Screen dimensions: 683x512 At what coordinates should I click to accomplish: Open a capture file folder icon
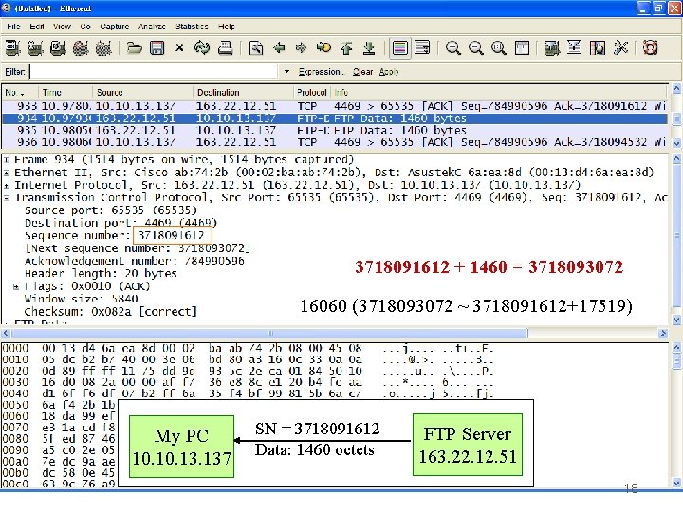coord(134,47)
